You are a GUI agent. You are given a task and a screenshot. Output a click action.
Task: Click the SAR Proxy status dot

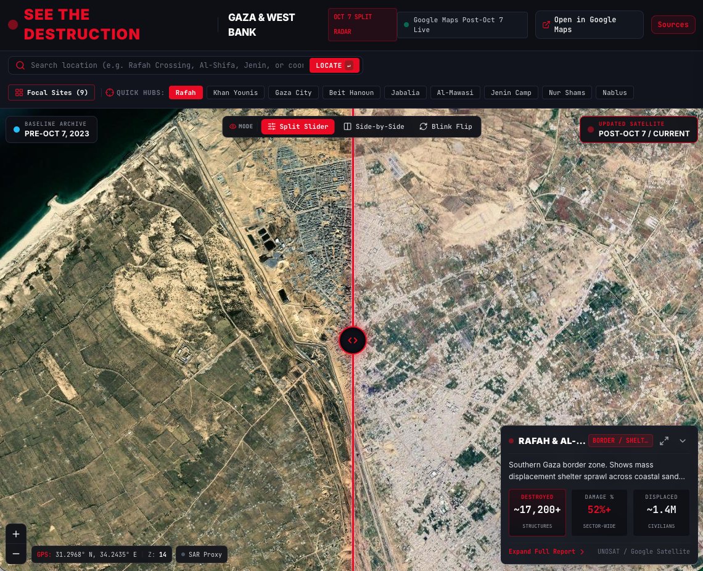(183, 554)
